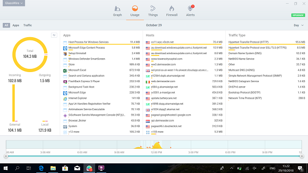
Task: Select Background Task Host row
Action: click(x=101, y=87)
